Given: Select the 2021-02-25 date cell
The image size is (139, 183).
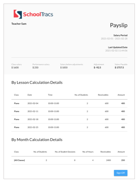Looking at the screenshot, I should [x=33, y=127].
